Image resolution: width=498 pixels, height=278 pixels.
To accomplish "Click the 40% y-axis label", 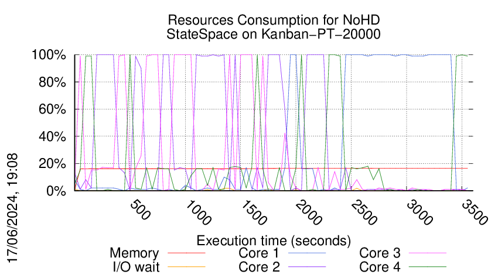I will tap(52, 137).
